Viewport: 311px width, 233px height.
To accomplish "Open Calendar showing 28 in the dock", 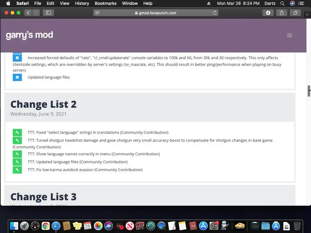I will click(x=87, y=226).
